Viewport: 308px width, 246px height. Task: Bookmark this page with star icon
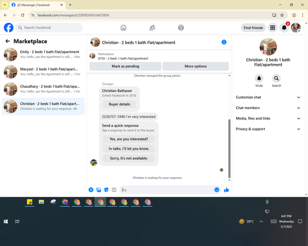point(282,15)
